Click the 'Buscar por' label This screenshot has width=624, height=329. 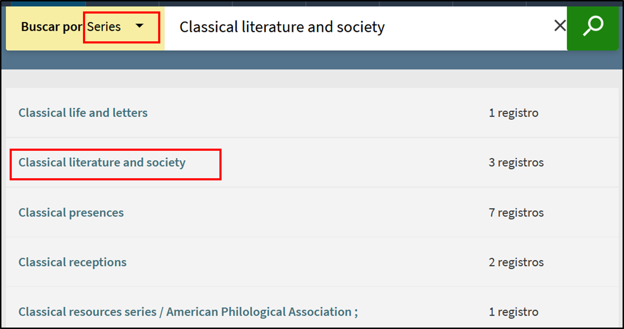[51, 27]
